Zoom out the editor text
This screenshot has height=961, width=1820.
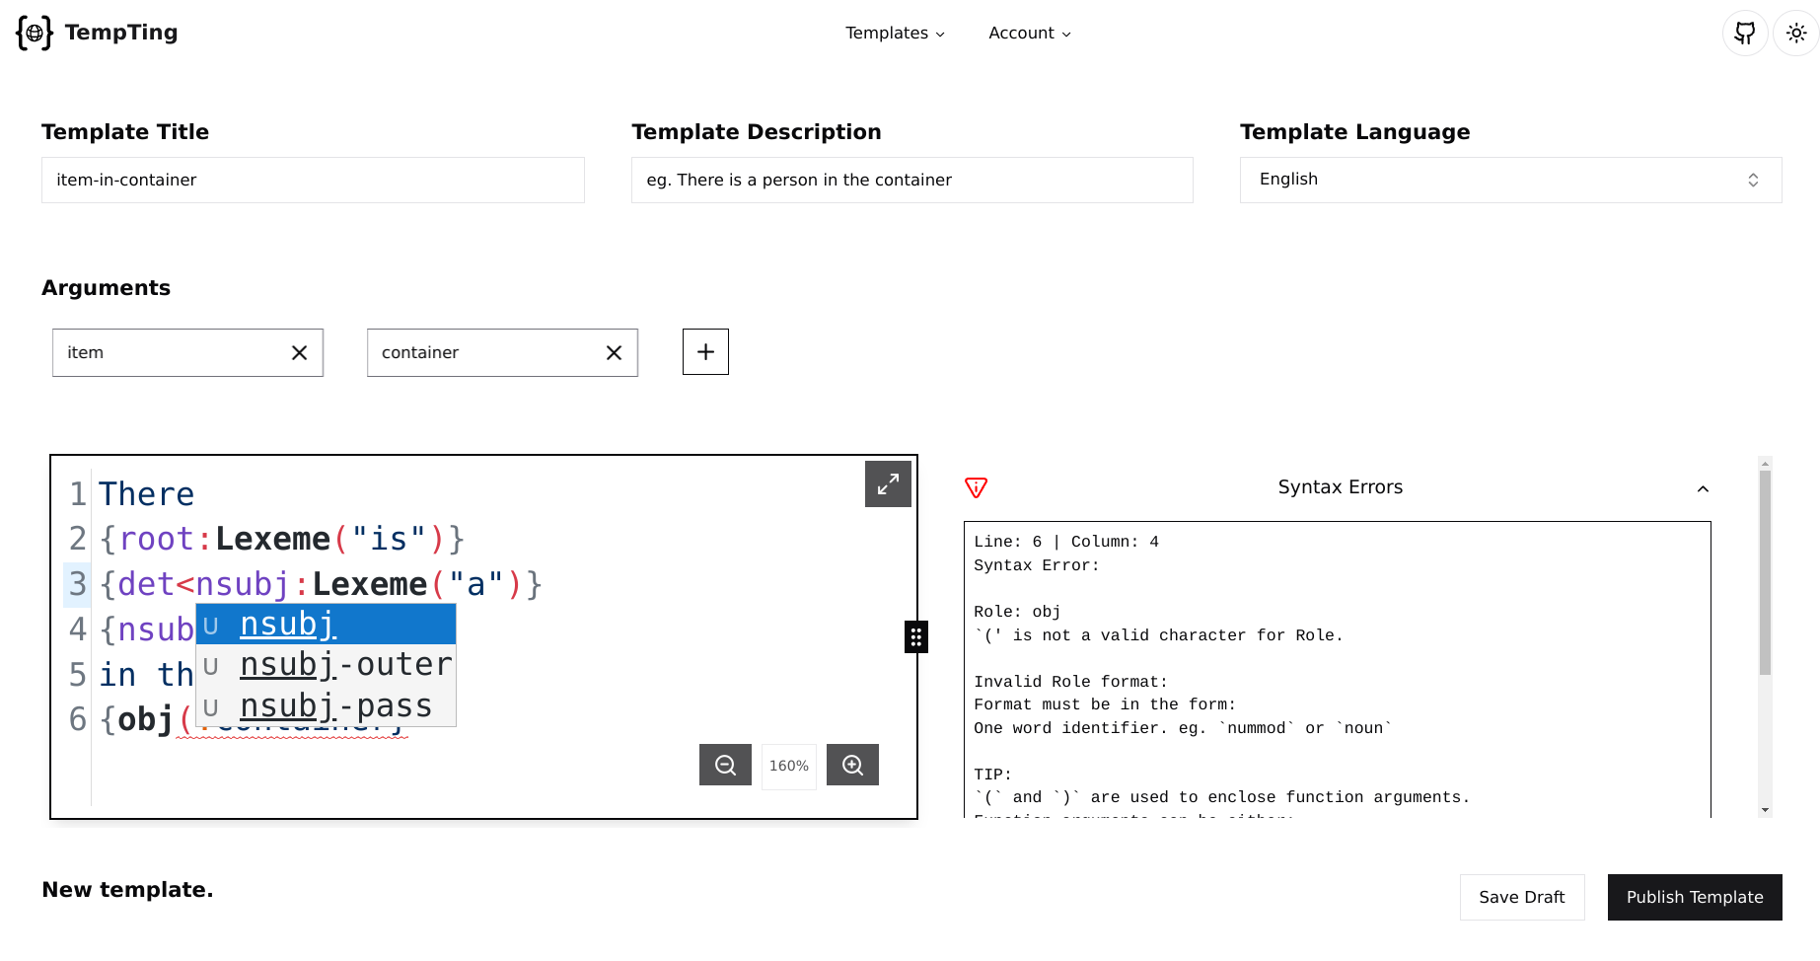pyautogui.click(x=725, y=766)
